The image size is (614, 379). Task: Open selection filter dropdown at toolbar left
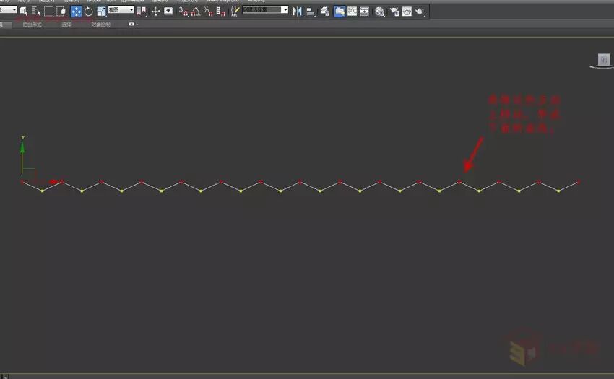[x=8, y=10]
